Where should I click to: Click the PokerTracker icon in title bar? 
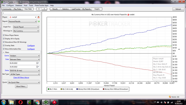tap(2, 2)
